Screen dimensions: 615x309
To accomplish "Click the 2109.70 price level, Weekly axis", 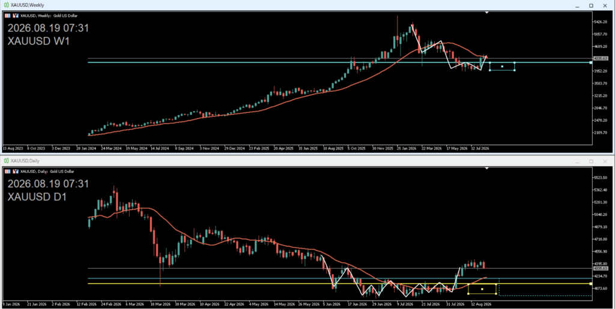I will [601, 133].
